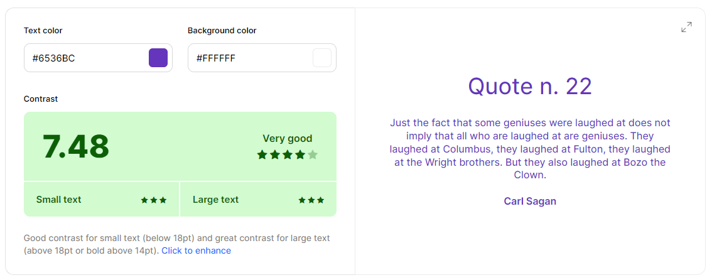Select the Large text result panel
712x280 pixels.
coord(259,200)
